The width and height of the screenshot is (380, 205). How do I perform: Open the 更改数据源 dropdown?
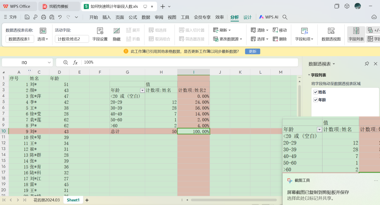228,39
